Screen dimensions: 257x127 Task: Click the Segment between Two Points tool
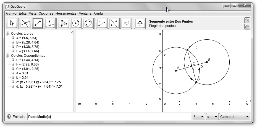tap(38, 23)
